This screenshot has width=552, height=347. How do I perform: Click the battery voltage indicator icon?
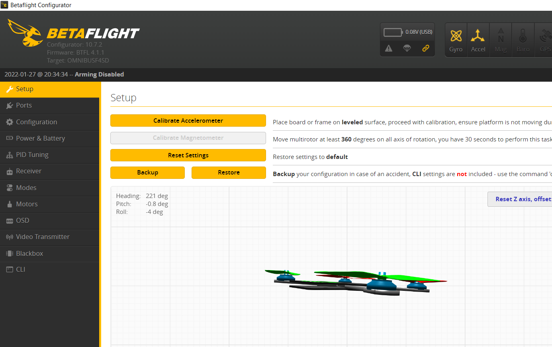(393, 32)
